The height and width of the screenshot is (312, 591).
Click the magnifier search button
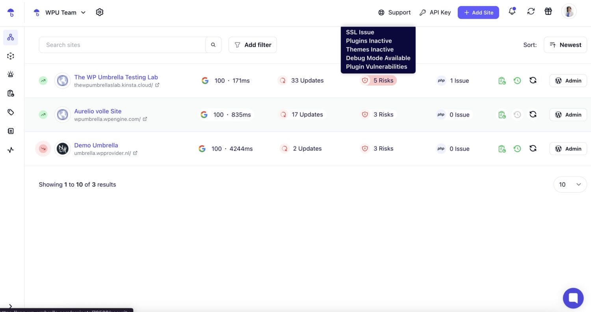coord(213,45)
